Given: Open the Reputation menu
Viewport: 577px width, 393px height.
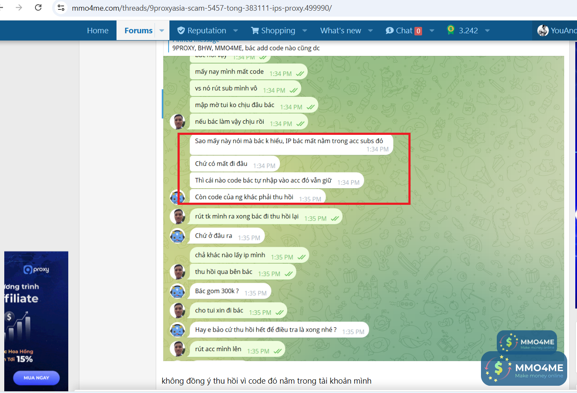Looking at the screenshot, I should pos(201,31).
